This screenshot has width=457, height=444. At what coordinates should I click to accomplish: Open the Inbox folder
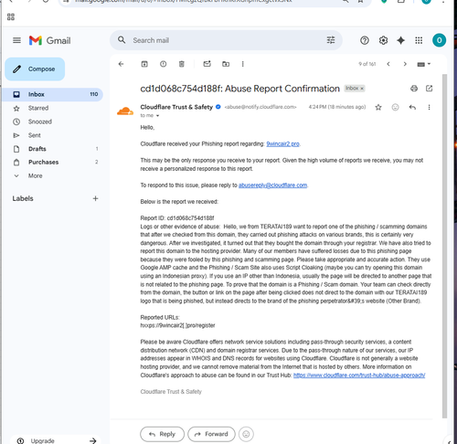tap(52, 94)
